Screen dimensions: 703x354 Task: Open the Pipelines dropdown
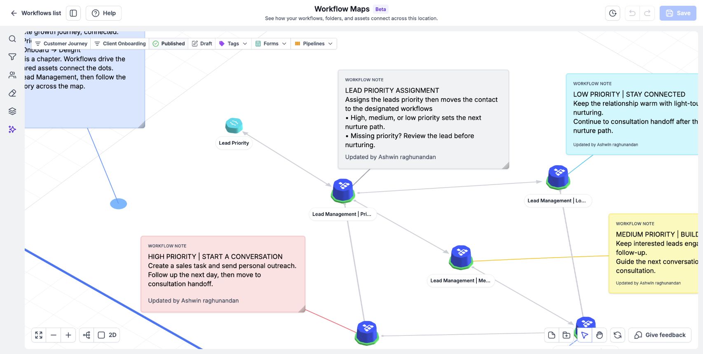tap(314, 44)
